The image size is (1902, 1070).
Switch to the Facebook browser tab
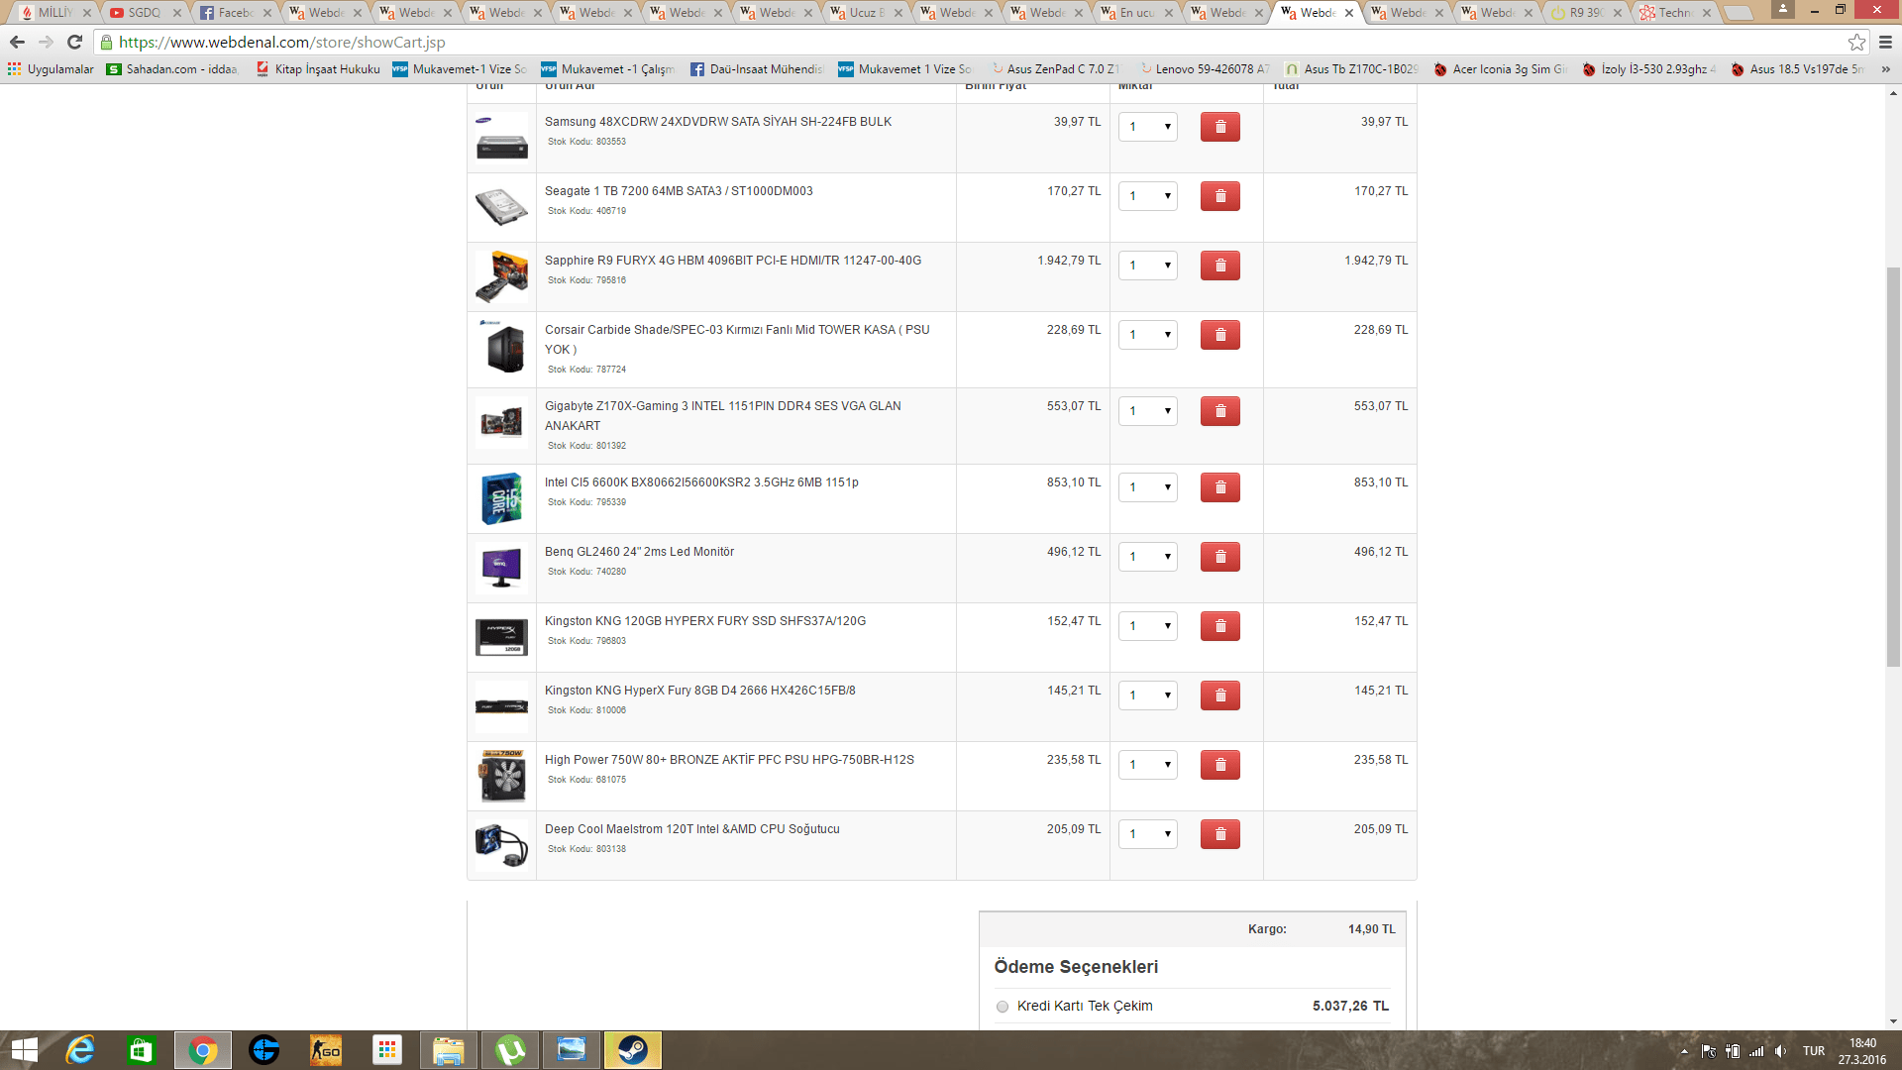coord(234,13)
